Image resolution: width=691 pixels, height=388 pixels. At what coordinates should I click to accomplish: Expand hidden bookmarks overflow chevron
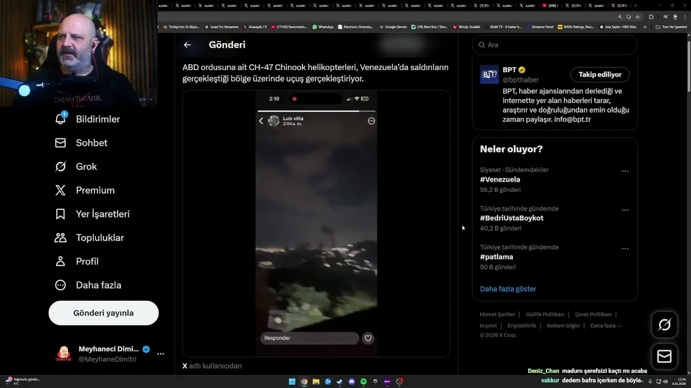click(645, 26)
